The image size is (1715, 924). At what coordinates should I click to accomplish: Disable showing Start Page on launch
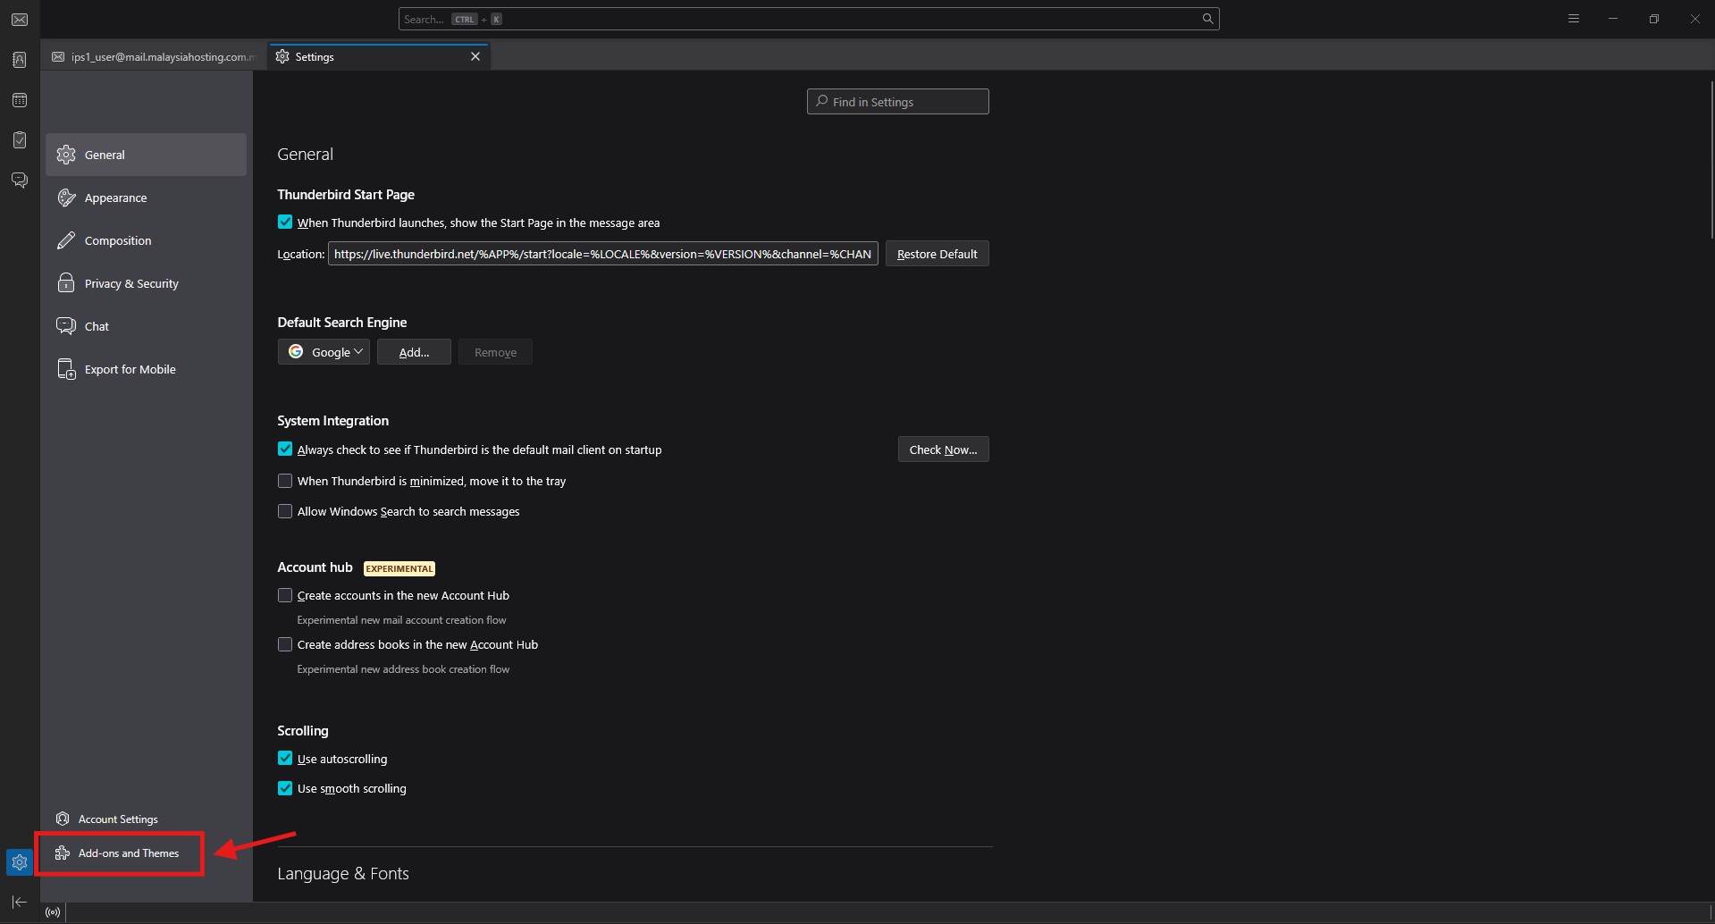tap(285, 223)
